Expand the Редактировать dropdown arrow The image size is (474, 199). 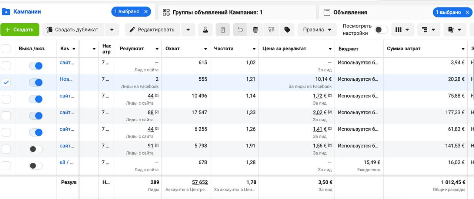[188, 30]
